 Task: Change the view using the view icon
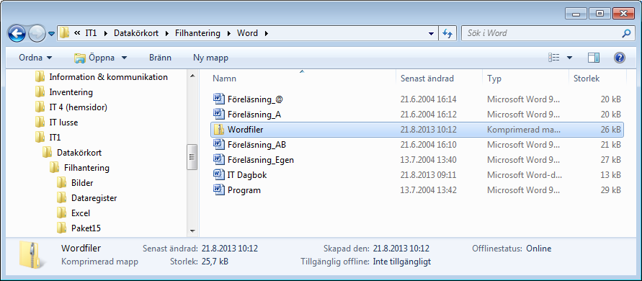(553, 58)
